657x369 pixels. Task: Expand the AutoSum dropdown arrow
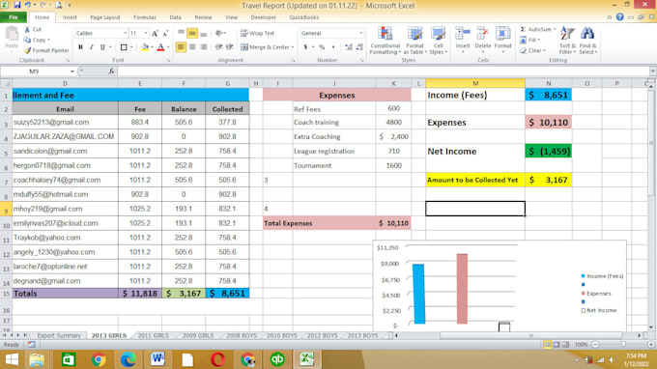(555, 29)
